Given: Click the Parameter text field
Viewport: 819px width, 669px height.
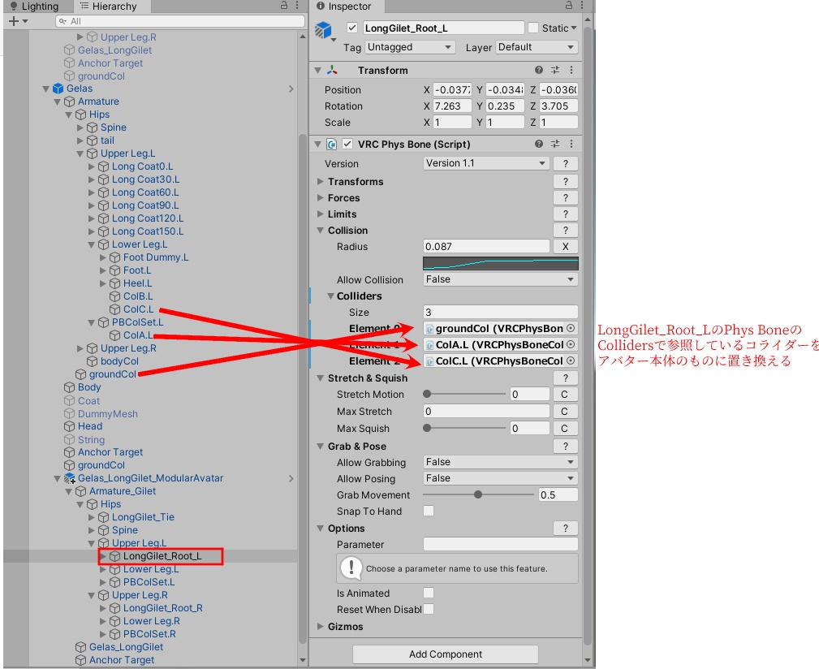Looking at the screenshot, I should pyautogui.click(x=500, y=544).
